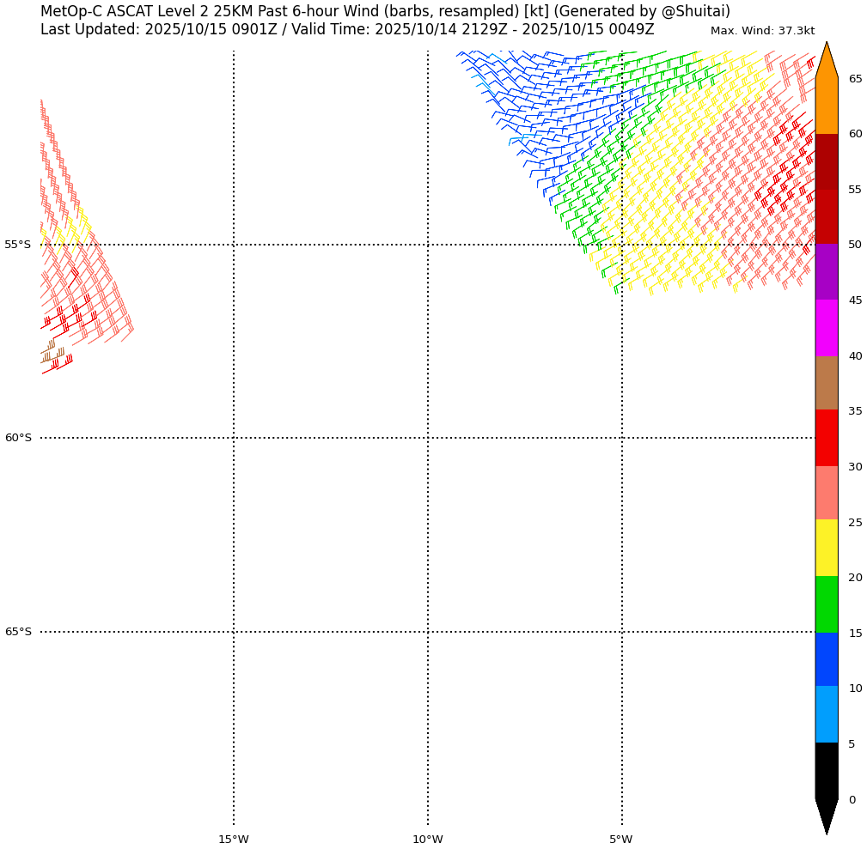867x849 pixels.
Task: Click the MetOp-C ASCAT chart title line
Action: pyautogui.click(x=385, y=11)
